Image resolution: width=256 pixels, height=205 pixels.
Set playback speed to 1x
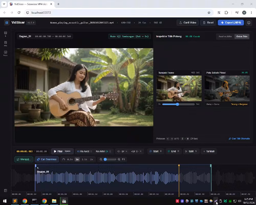click(x=77, y=159)
